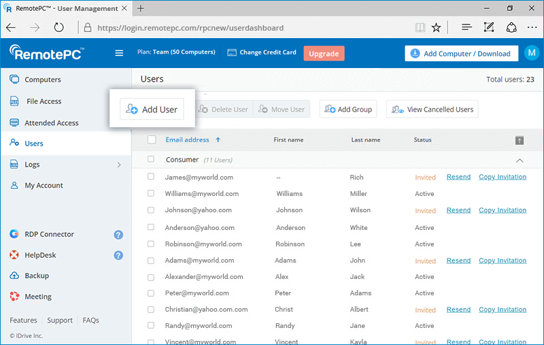Click the RemotePC logo
The width and height of the screenshot is (544, 345).
(46, 53)
